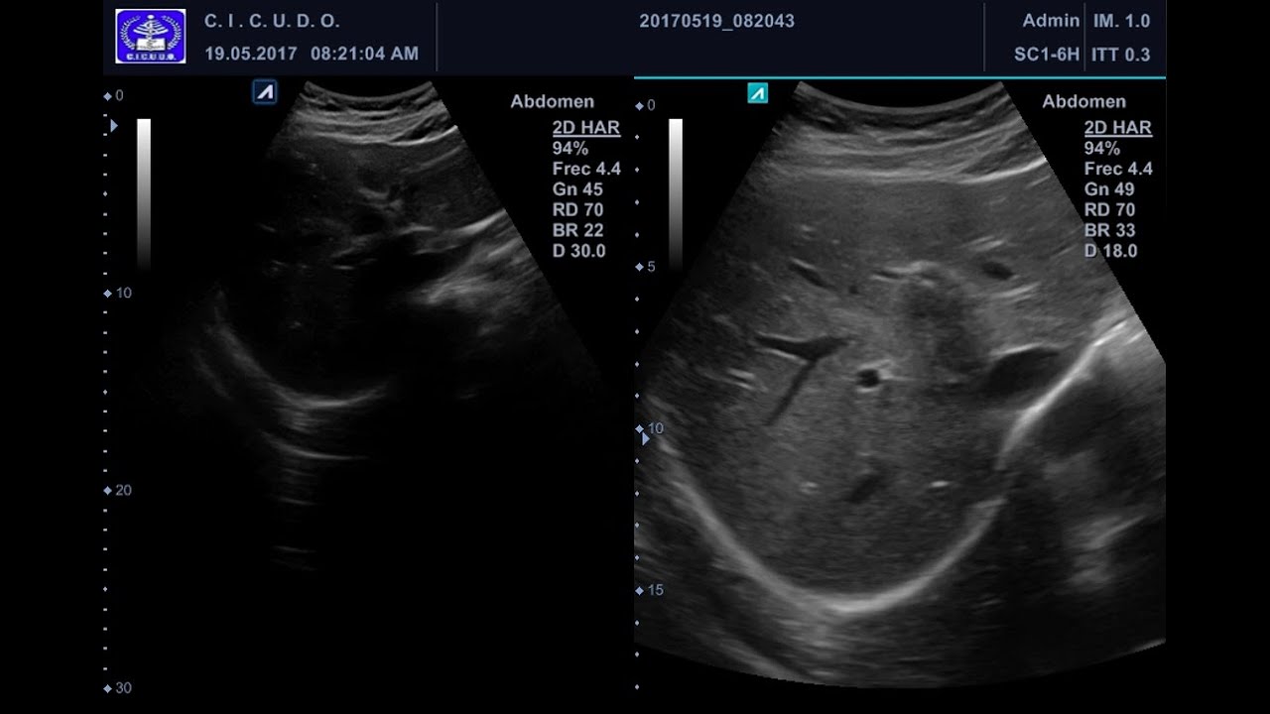
Task: Click the C.I.C.U.D.O. logo icon
Action: pos(150,37)
